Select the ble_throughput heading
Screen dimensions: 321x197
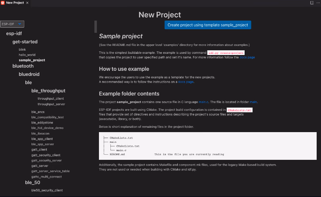[48, 91]
